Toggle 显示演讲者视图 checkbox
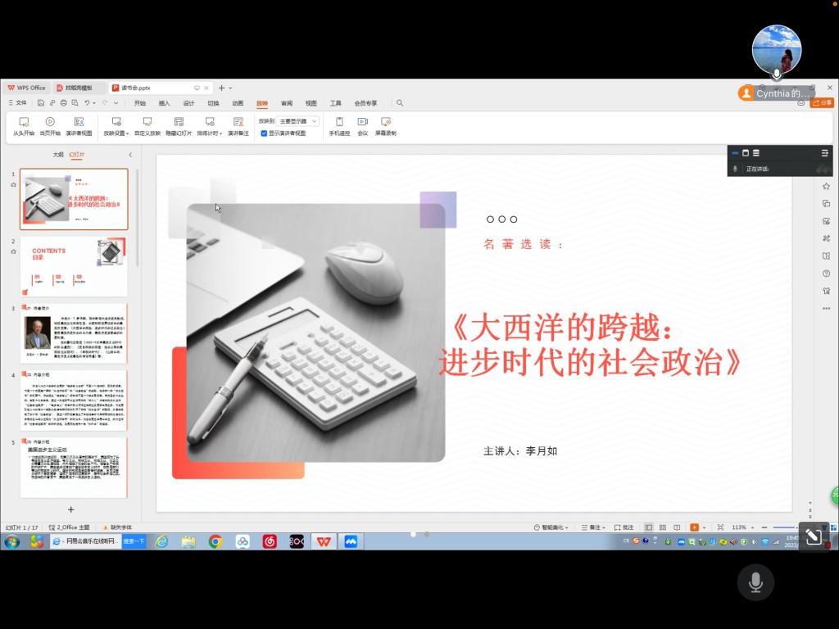 coord(264,133)
